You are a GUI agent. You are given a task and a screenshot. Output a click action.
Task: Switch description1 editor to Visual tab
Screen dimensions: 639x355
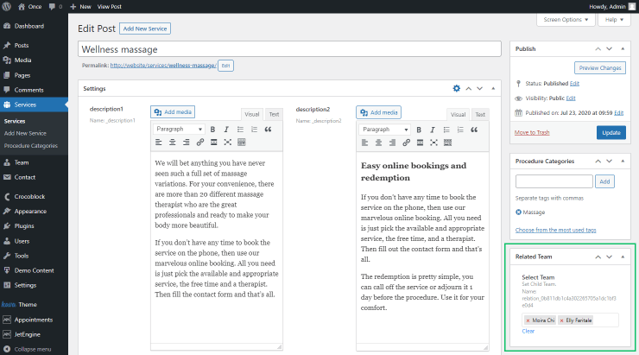click(252, 115)
